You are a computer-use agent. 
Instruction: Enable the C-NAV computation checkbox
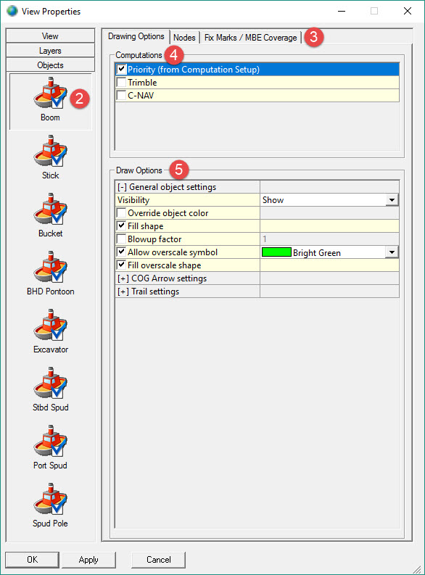pos(121,95)
